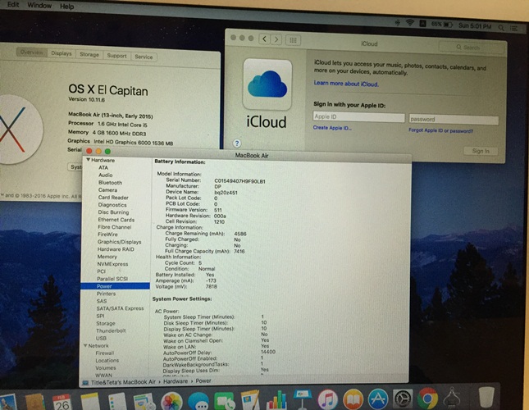Select Memory in the System Information sidebar
The height and width of the screenshot is (410, 529).
pos(107,257)
